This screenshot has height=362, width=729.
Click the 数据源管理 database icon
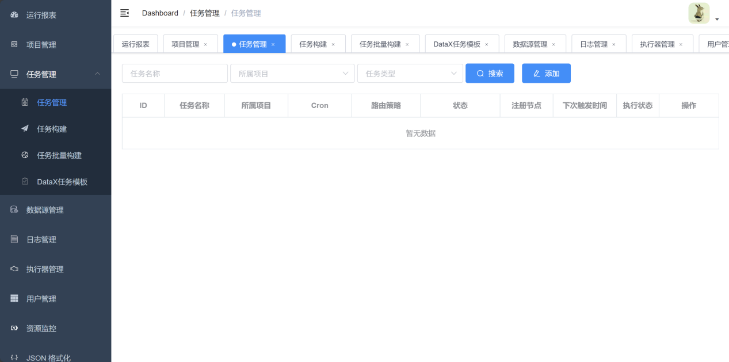click(14, 210)
